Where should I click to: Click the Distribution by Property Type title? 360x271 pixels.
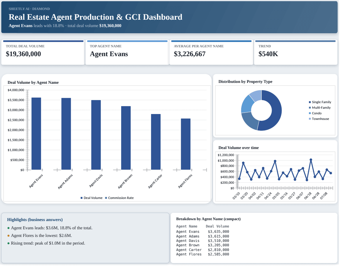click(x=245, y=82)
